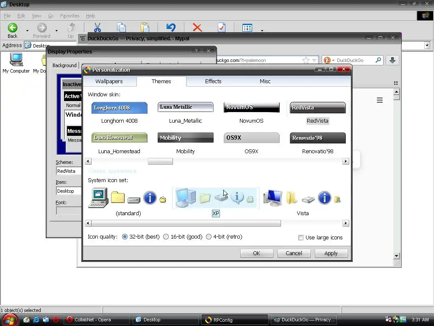Select the standard system icon set computer icon
The width and height of the screenshot is (434, 326).
(98, 198)
